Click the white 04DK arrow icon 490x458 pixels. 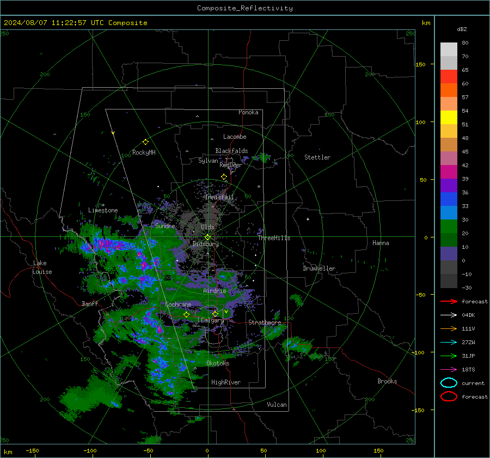tap(449, 315)
